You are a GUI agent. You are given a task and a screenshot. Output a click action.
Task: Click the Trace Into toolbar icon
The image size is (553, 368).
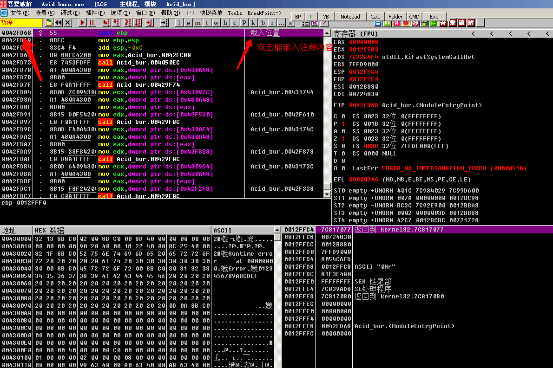point(128,23)
